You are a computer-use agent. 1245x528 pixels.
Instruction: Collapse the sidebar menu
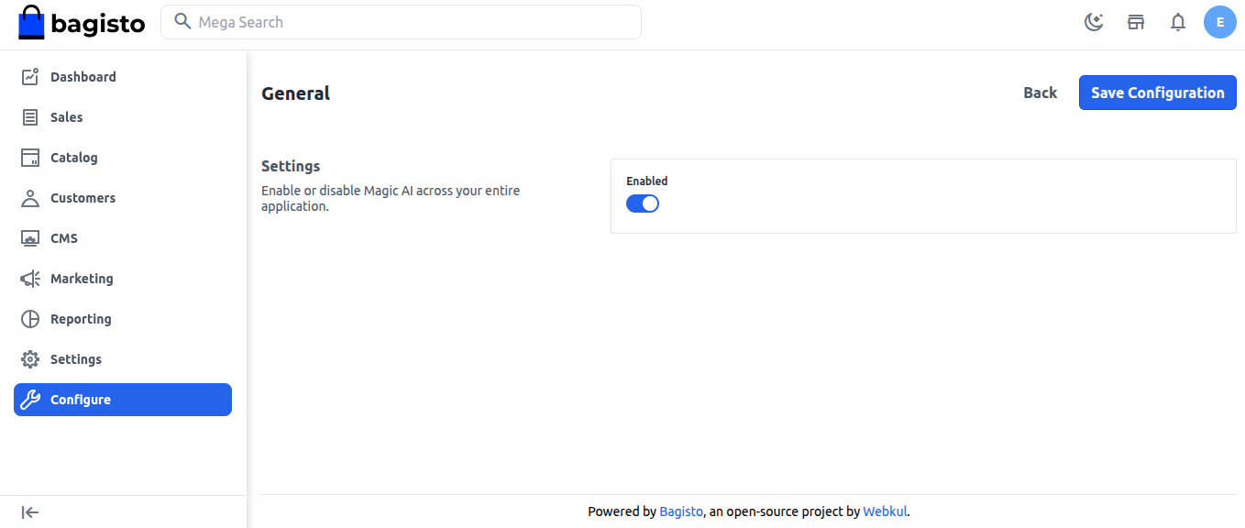pos(30,512)
